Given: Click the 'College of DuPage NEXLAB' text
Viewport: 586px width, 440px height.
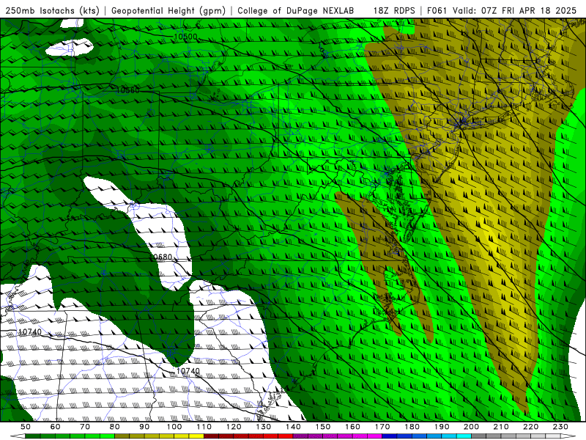Looking at the screenshot, I should coord(296,10).
